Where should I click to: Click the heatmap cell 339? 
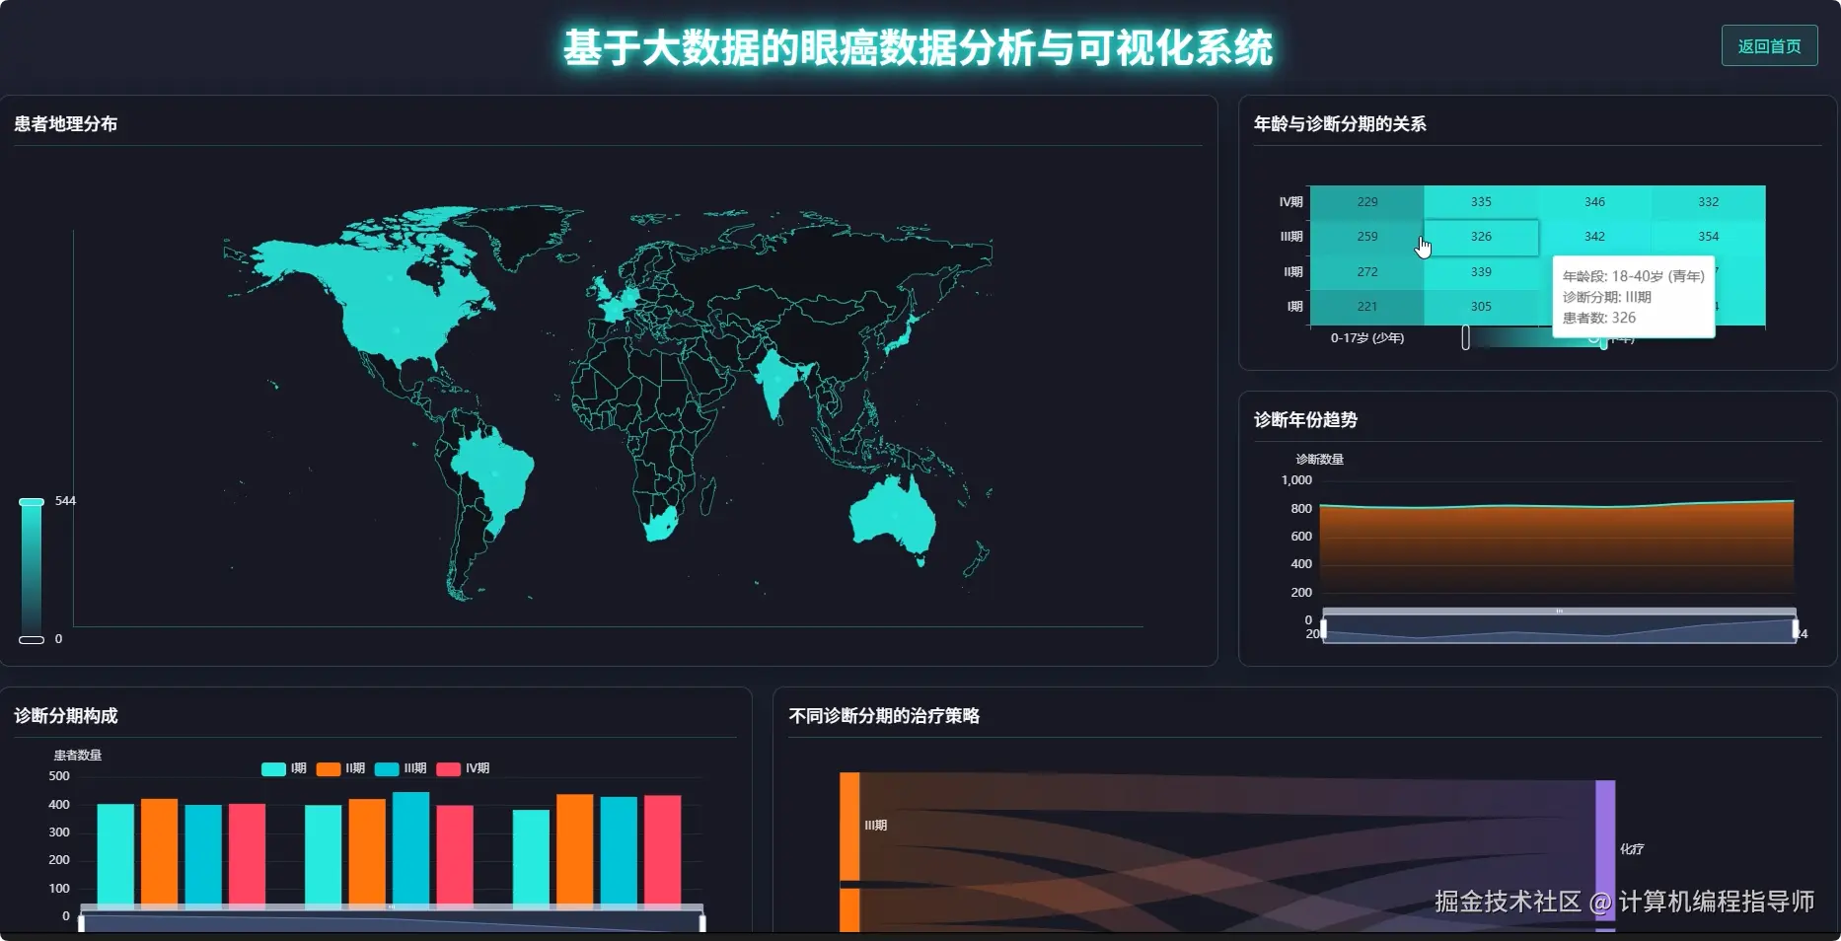click(x=1481, y=272)
